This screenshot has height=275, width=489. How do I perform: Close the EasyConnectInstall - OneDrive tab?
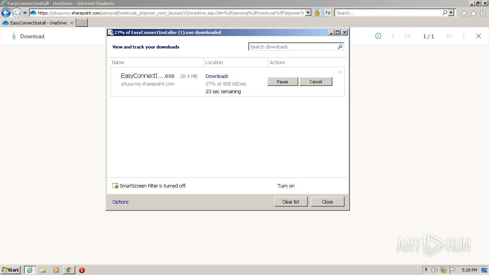[x=72, y=23]
